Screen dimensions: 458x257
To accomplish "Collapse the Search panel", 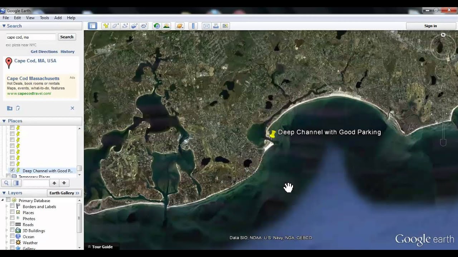I will coord(4,26).
